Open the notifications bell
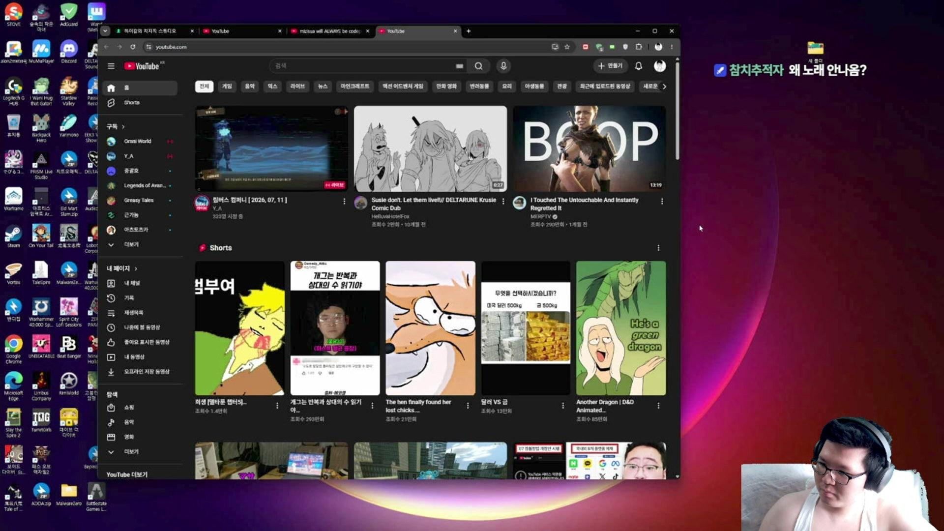The height and width of the screenshot is (531, 944). pyautogui.click(x=638, y=66)
